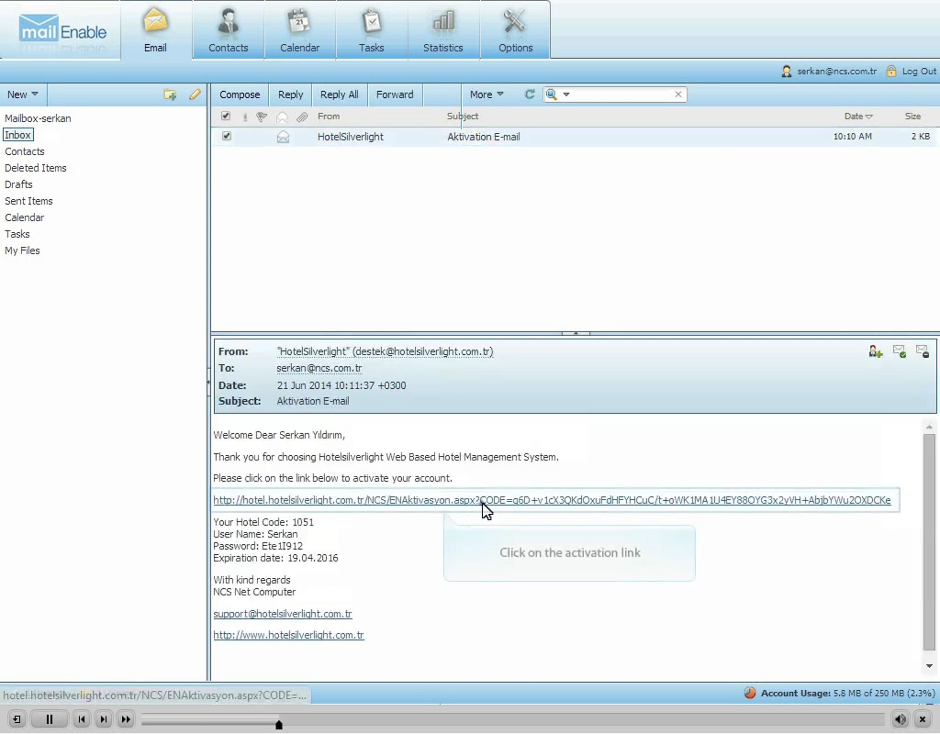Image resolution: width=940 pixels, height=734 pixels.
Task: Skip to next step in player
Action: tap(104, 719)
